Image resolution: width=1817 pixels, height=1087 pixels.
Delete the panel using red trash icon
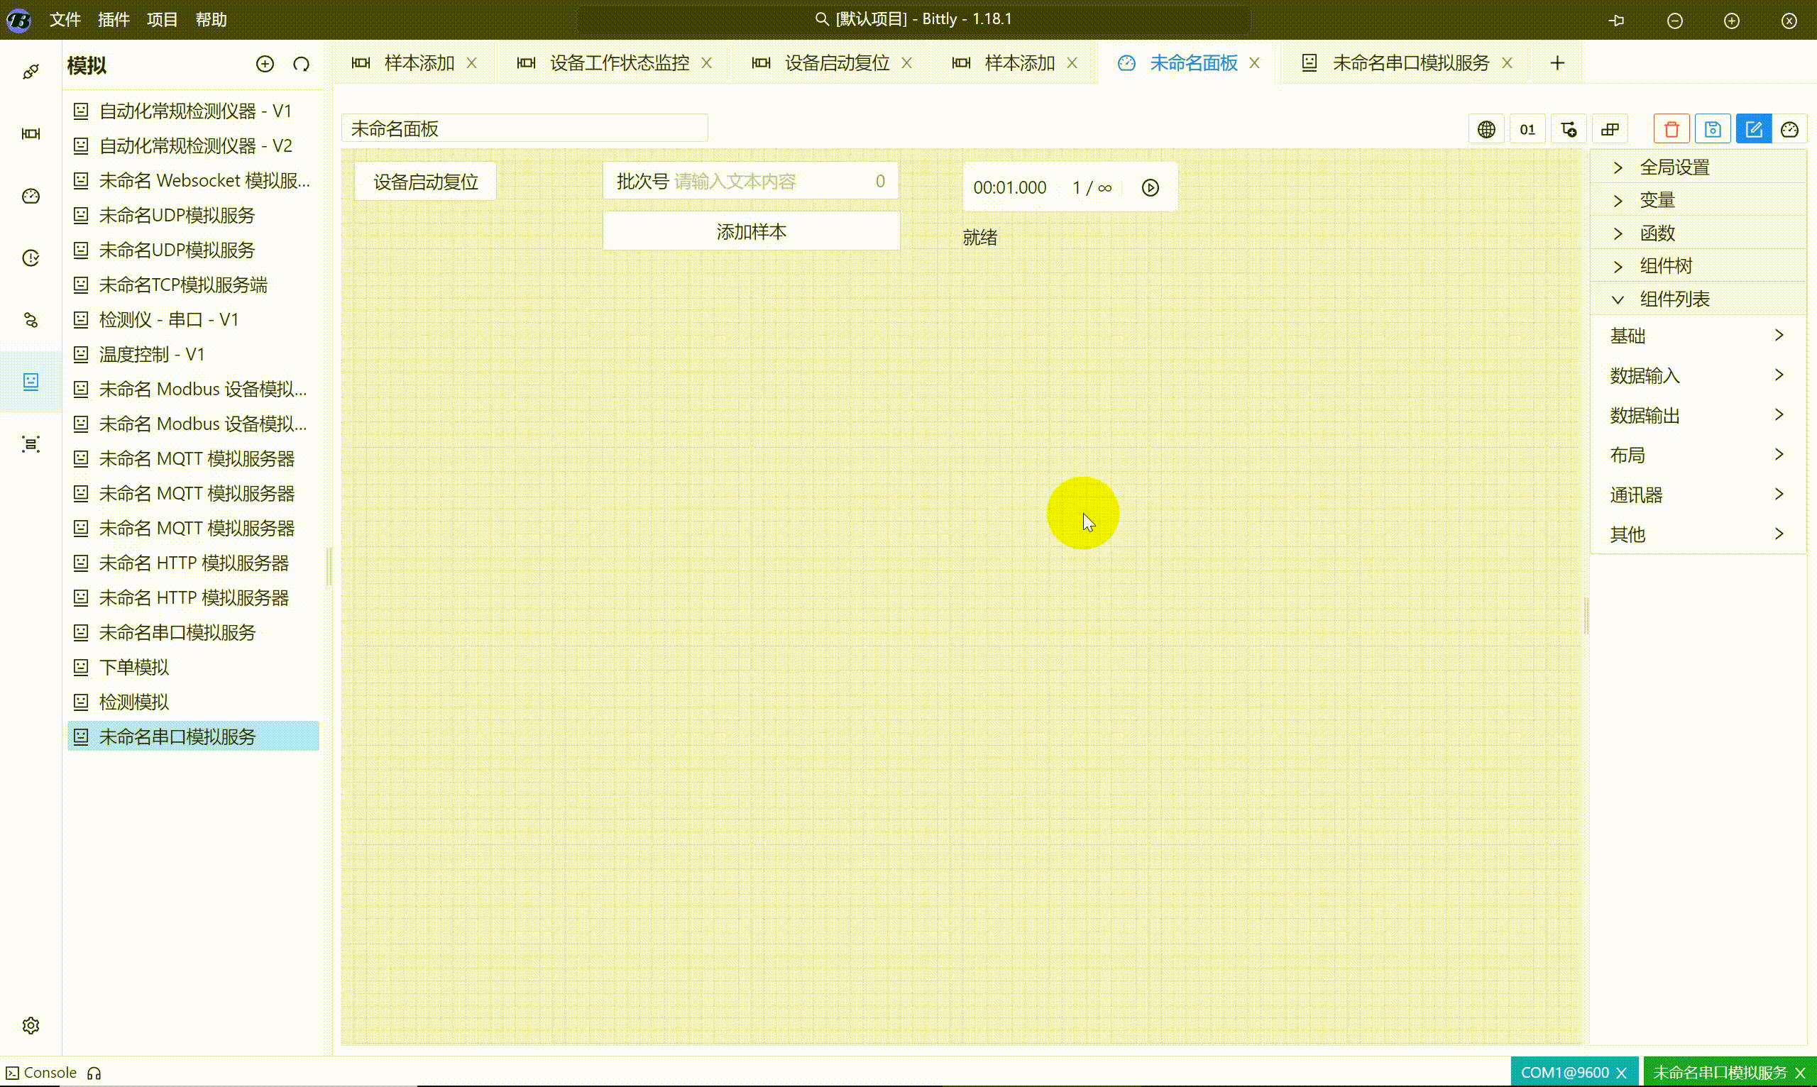[x=1671, y=128]
